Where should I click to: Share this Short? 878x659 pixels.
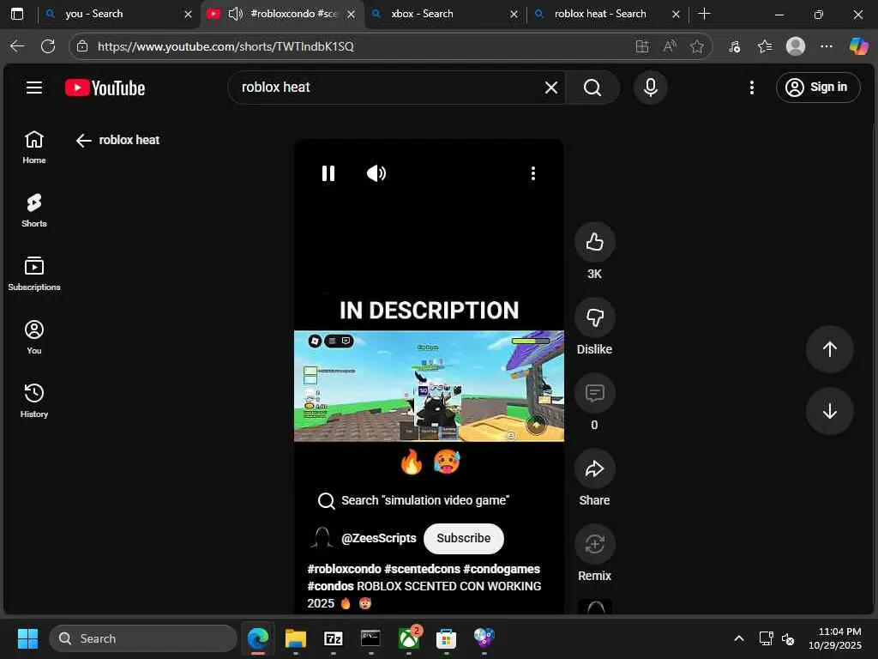(x=595, y=469)
